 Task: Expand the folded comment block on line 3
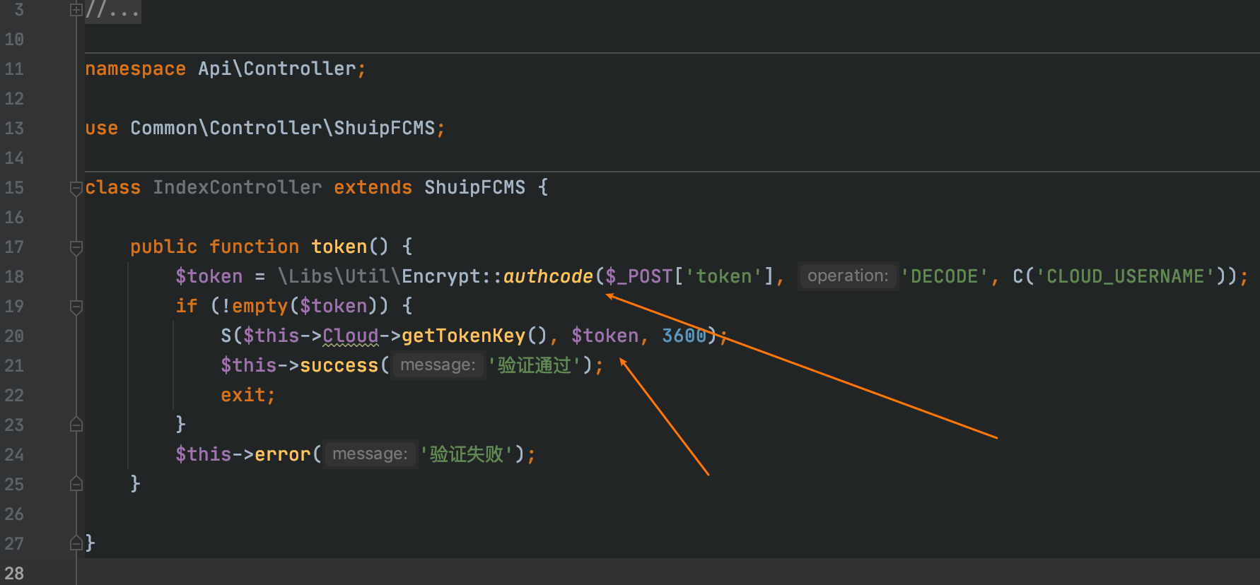76,10
